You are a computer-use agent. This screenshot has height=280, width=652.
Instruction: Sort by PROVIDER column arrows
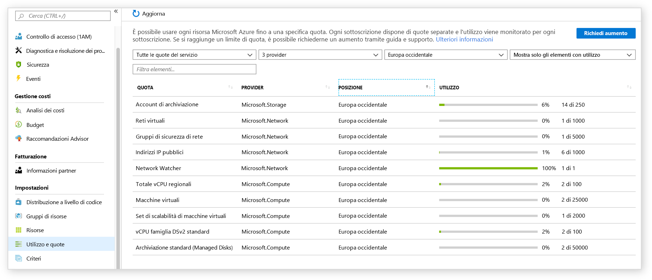pos(327,87)
